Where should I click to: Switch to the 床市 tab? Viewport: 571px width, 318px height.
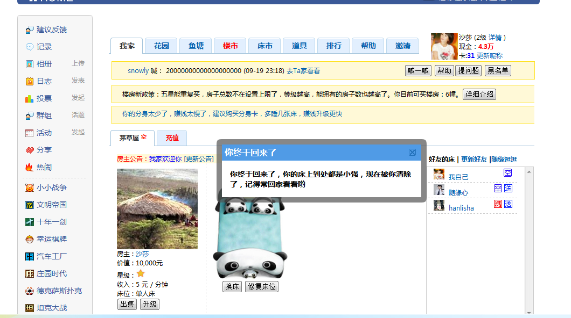click(x=264, y=46)
